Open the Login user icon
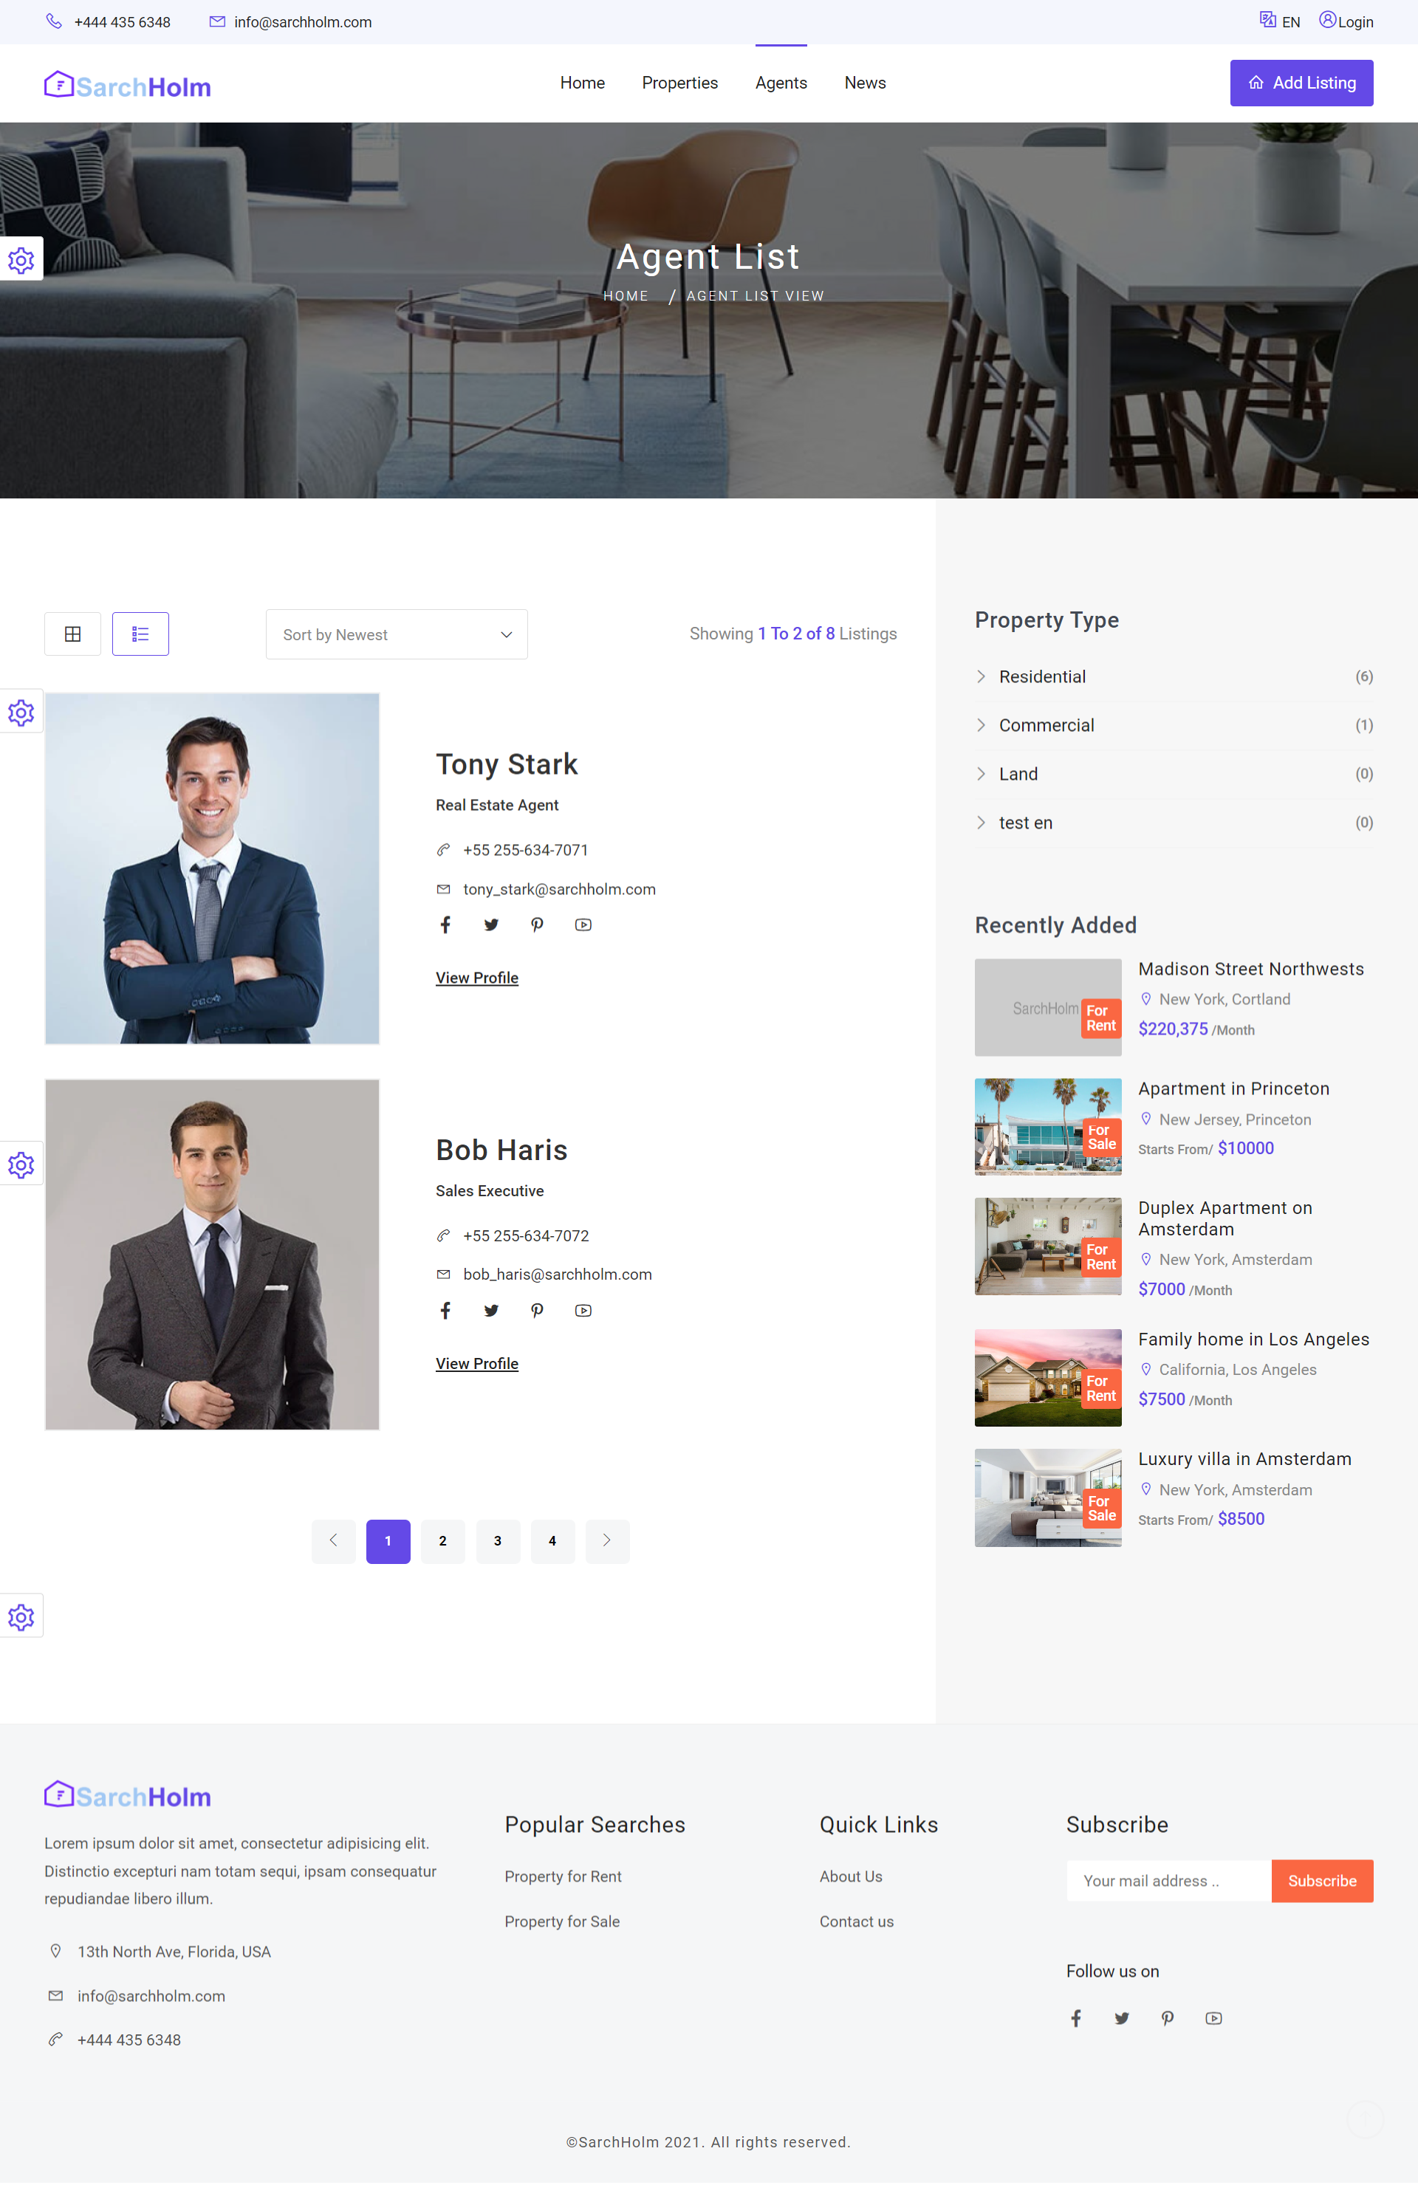This screenshot has width=1418, height=2185. [x=1327, y=20]
